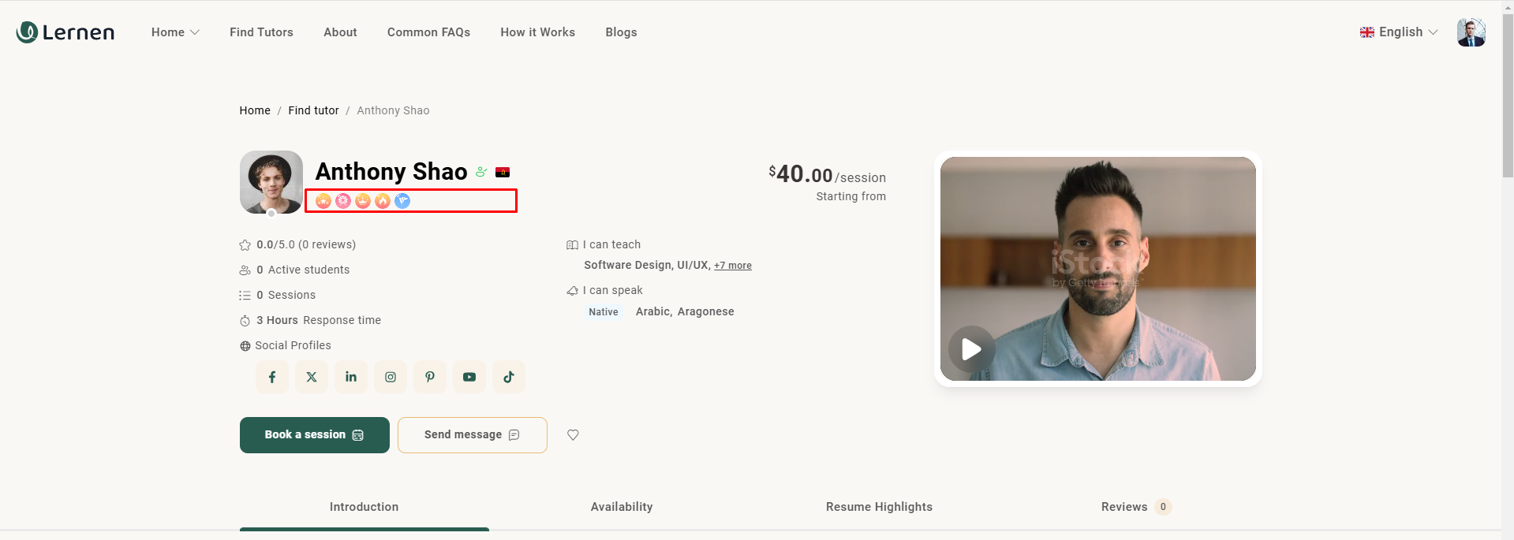Go to Find tutor breadcrumb link
The height and width of the screenshot is (540, 1514).
(x=313, y=110)
